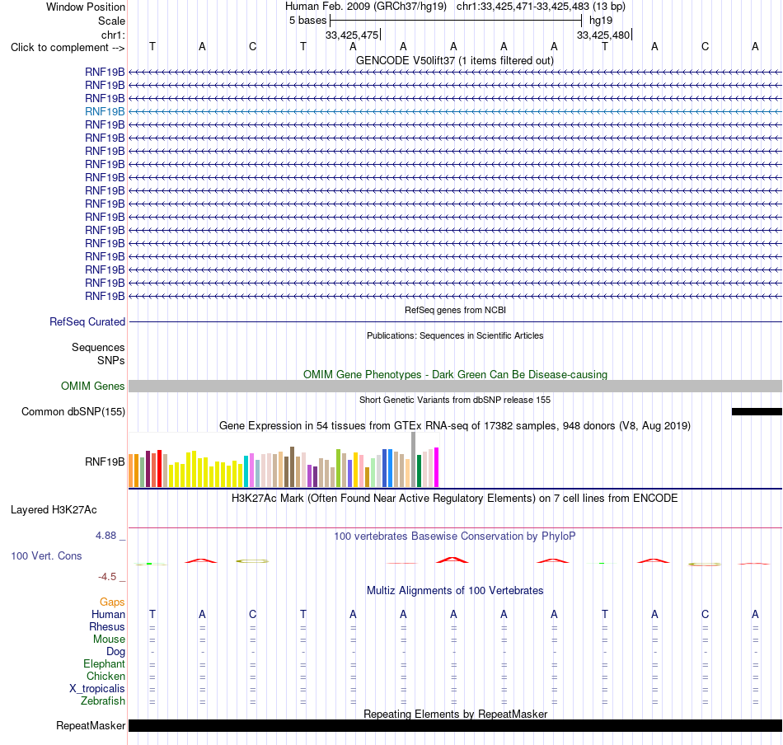Image resolution: width=783 pixels, height=745 pixels.
Task: Open Short Genetic Variants from dbSNP release 155 title
Action: [455, 400]
